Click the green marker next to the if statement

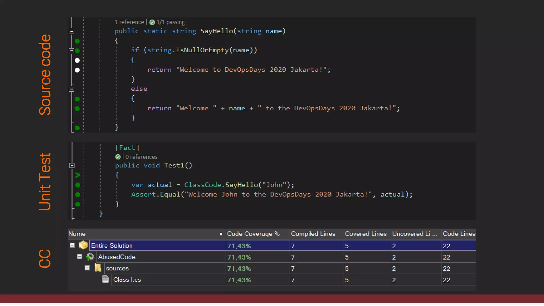[x=77, y=50]
